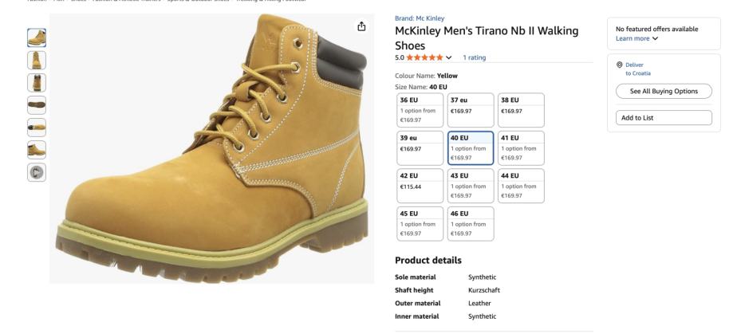View the first side-angle boot thumbnail
The image size is (733, 334).
coord(37,37)
